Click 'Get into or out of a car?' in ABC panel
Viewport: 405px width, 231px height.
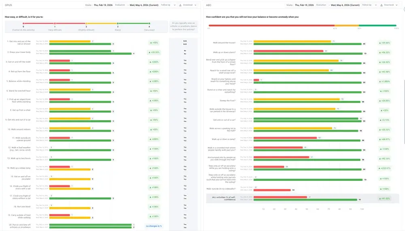coord(224,120)
